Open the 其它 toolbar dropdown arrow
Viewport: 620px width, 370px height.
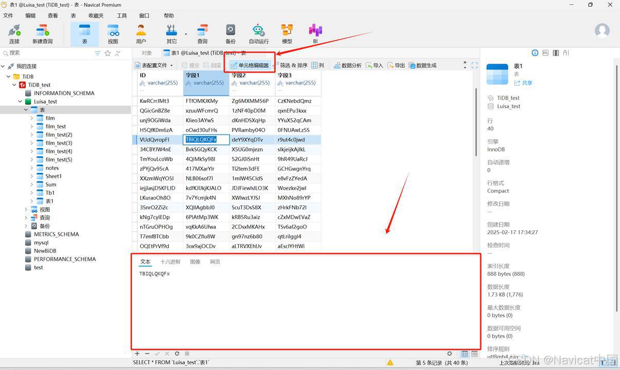[x=186, y=34]
